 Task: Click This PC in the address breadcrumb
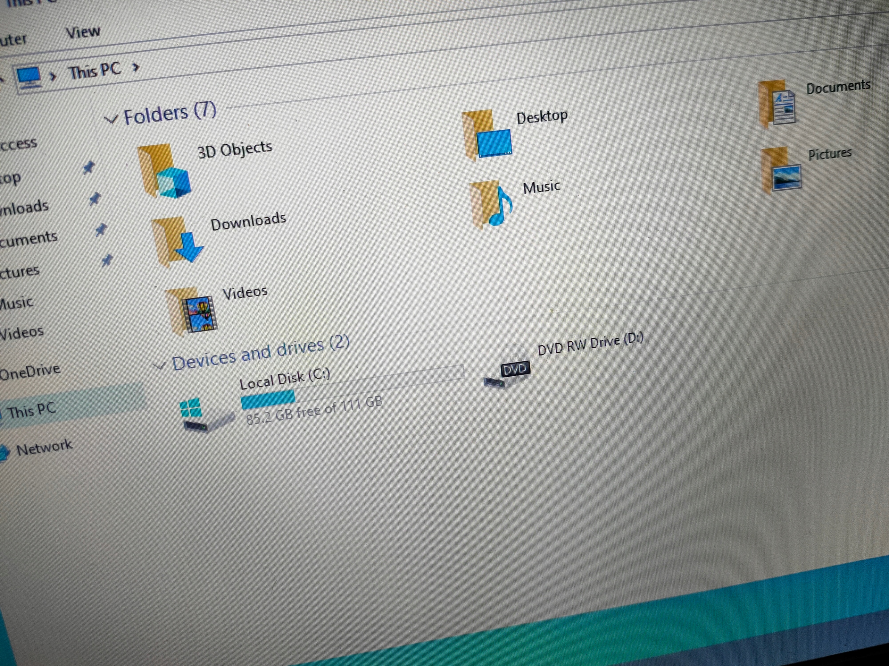coord(95,71)
